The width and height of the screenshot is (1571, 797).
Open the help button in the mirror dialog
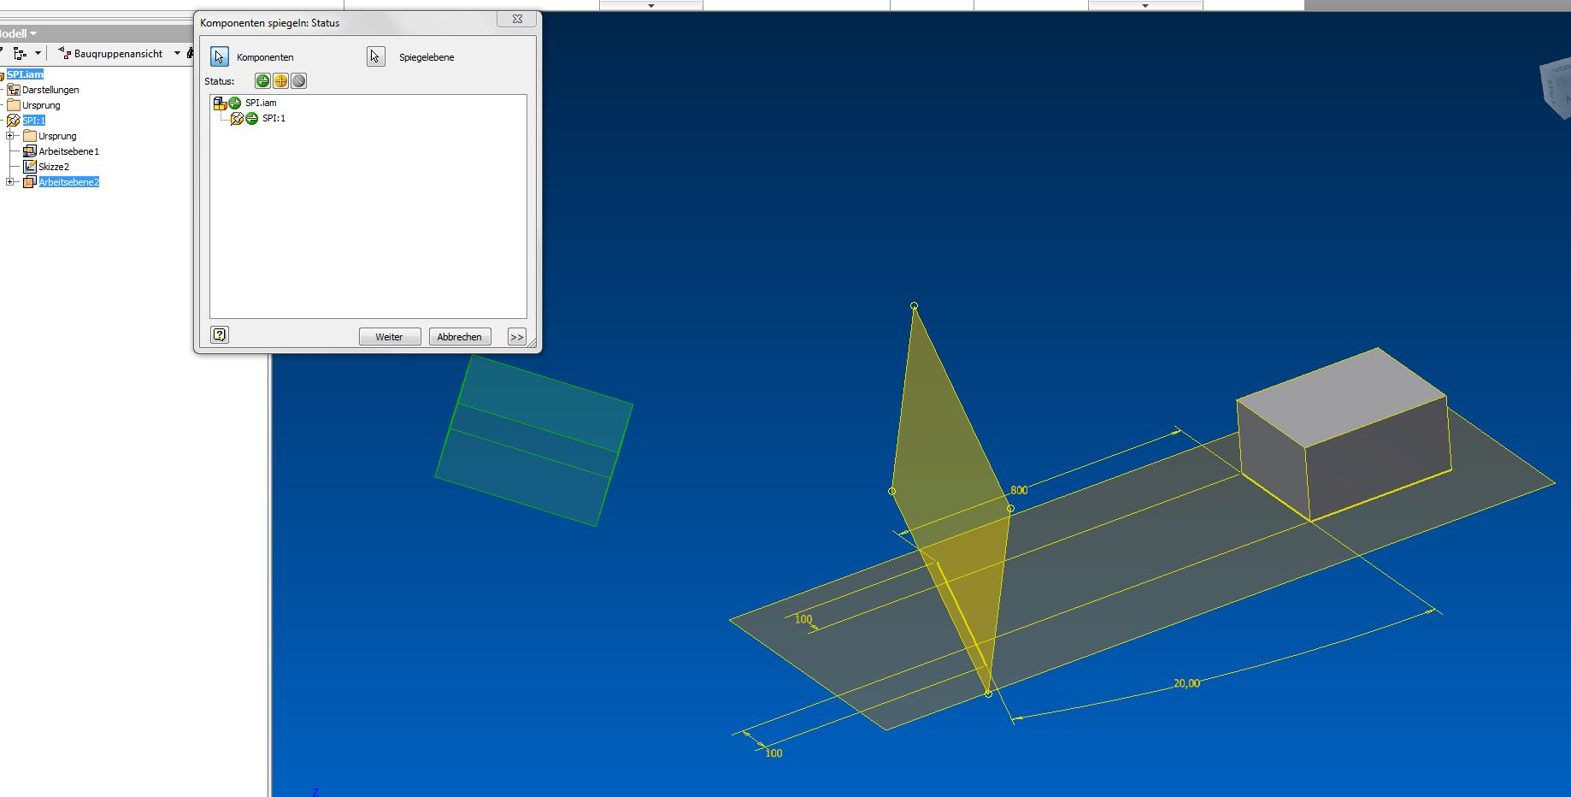pos(220,334)
